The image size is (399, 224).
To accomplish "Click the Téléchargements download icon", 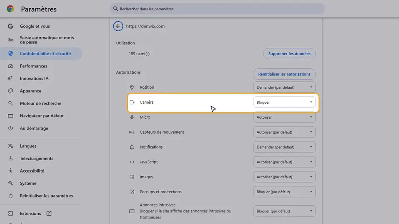I will pos(10,158).
